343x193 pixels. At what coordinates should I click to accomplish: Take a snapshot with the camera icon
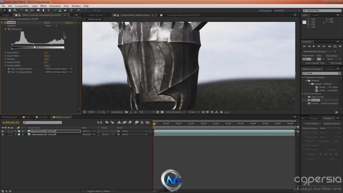[x=126, y=112]
